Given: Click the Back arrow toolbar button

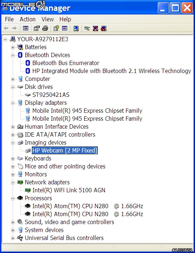Looking at the screenshot, I should click(x=6, y=29).
